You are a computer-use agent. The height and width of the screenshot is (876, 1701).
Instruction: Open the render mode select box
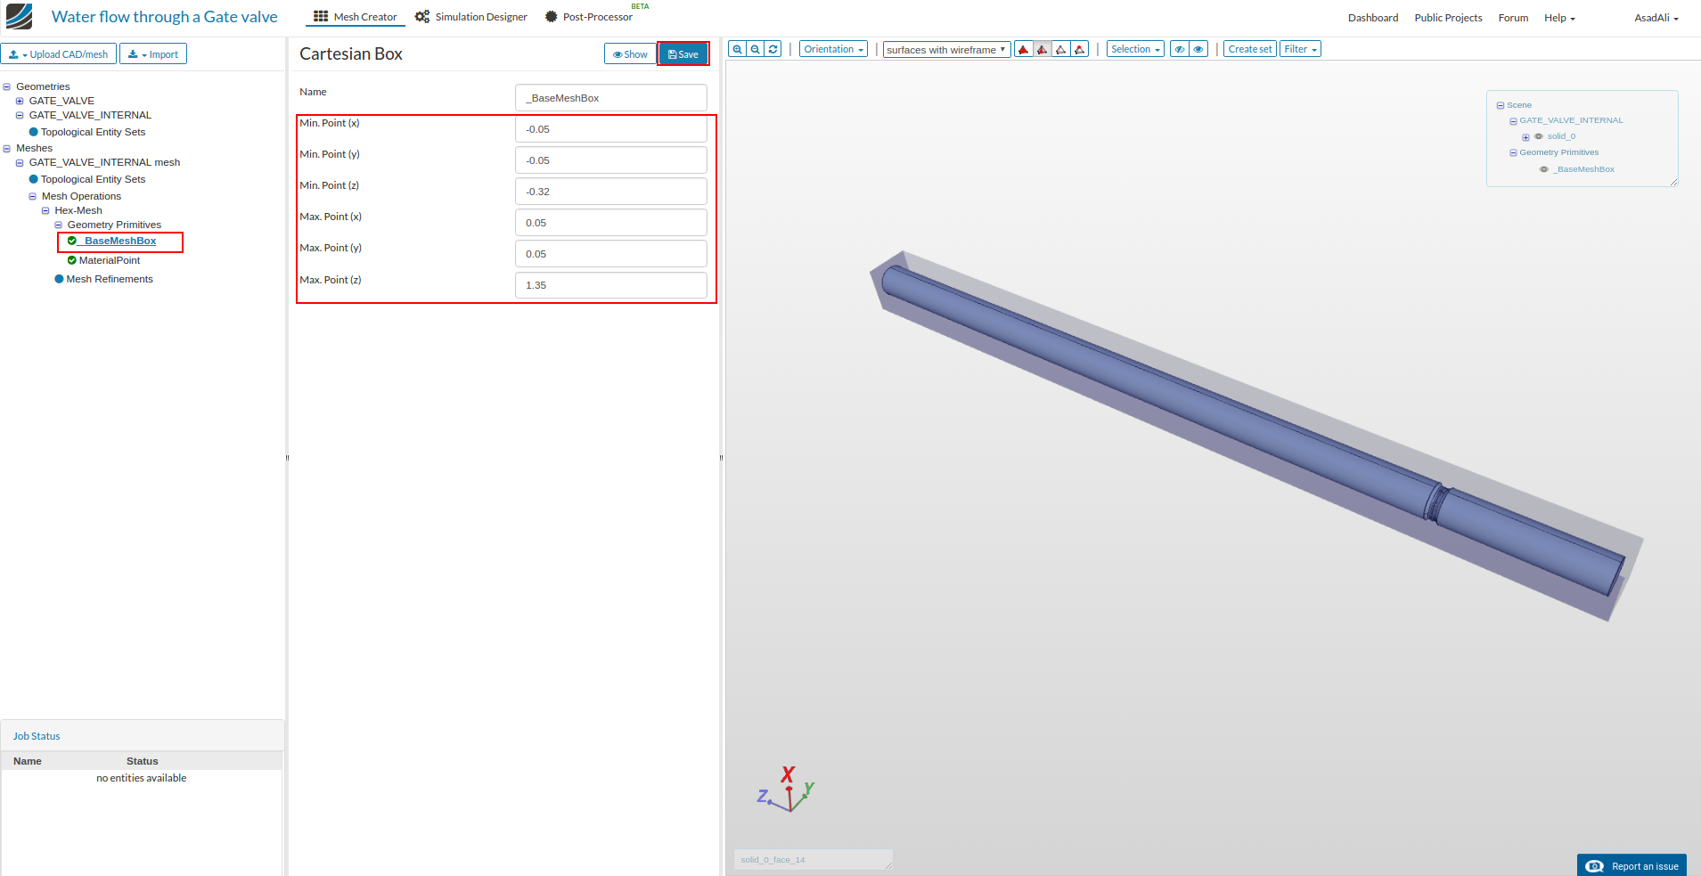coord(946,50)
